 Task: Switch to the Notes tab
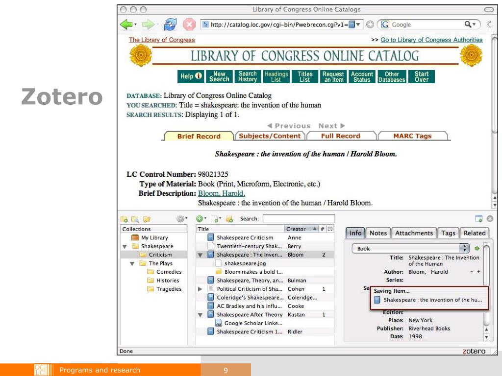tap(378, 233)
